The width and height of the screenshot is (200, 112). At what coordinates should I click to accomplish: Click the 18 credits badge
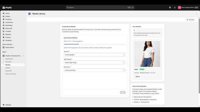pyautogui.click(x=190, y=20)
